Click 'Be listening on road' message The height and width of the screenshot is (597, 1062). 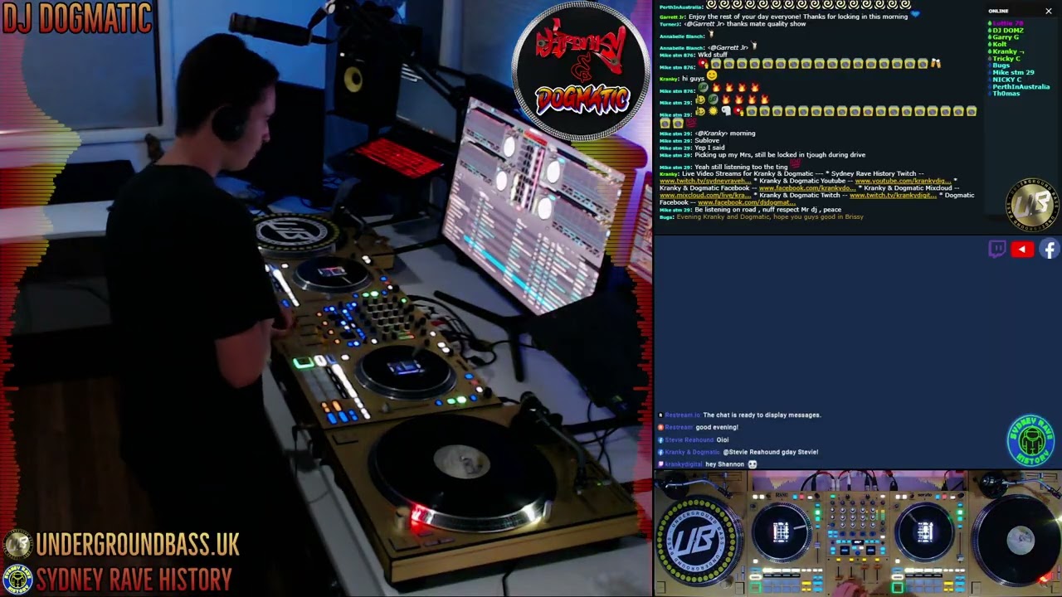[x=767, y=209]
